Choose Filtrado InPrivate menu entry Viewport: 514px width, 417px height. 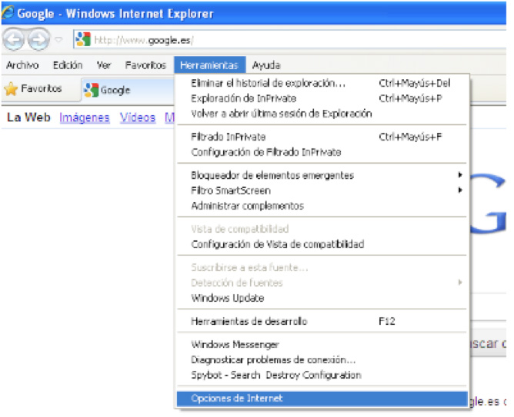[322, 137]
